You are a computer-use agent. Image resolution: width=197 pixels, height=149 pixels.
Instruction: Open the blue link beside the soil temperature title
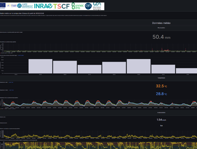click(11, 82)
